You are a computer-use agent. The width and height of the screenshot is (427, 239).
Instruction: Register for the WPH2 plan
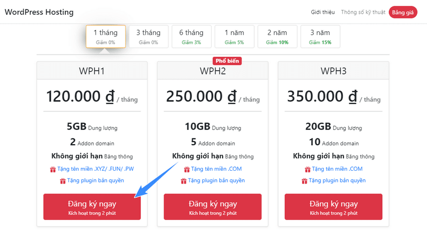pos(213,207)
